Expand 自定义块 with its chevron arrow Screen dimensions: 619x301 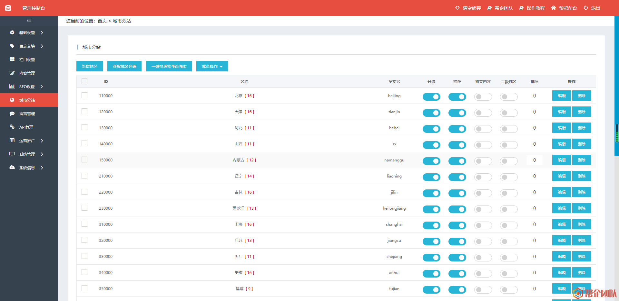[x=42, y=46]
